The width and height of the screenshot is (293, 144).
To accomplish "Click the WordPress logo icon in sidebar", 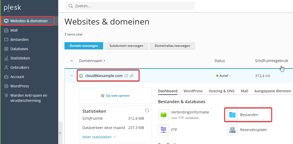I will [x=6, y=86].
